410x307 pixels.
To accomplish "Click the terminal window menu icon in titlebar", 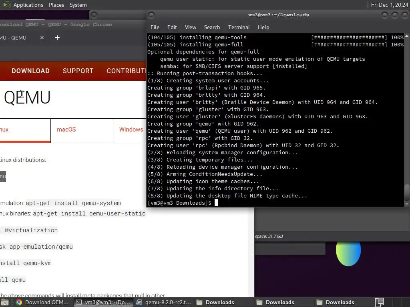I will (151, 15).
